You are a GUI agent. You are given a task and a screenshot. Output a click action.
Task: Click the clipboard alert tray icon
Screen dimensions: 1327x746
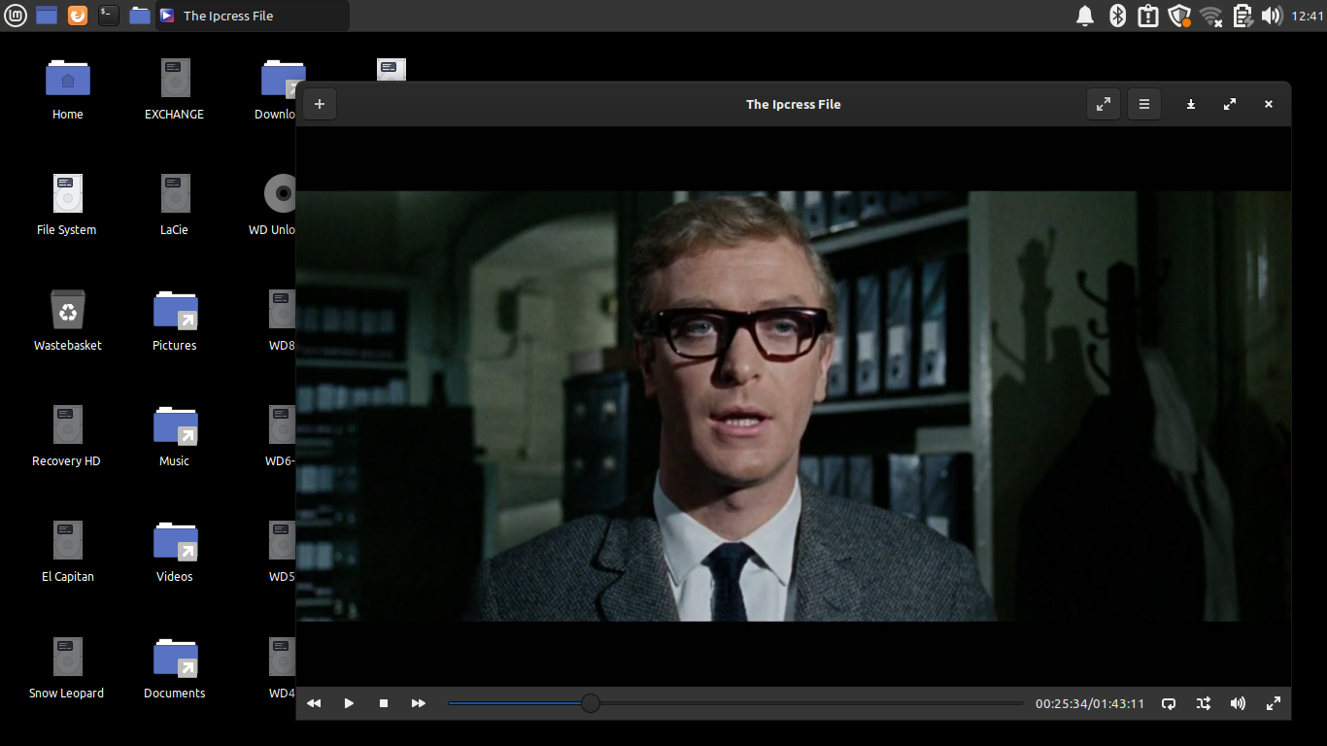[x=1148, y=16]
